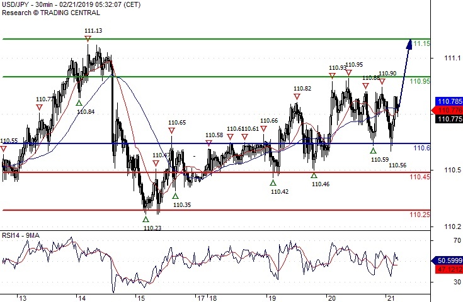This screenshot has height=302, width=463.
Task: Select the 111.13 swing-high price label
Action: coord(93,31)
